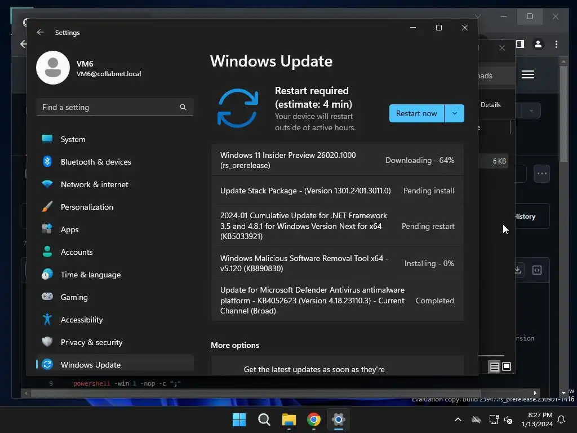Screen dimensions: 577x433
Task: Click the VM6@collabnet.local account email
Action: [x=109, y=74]
